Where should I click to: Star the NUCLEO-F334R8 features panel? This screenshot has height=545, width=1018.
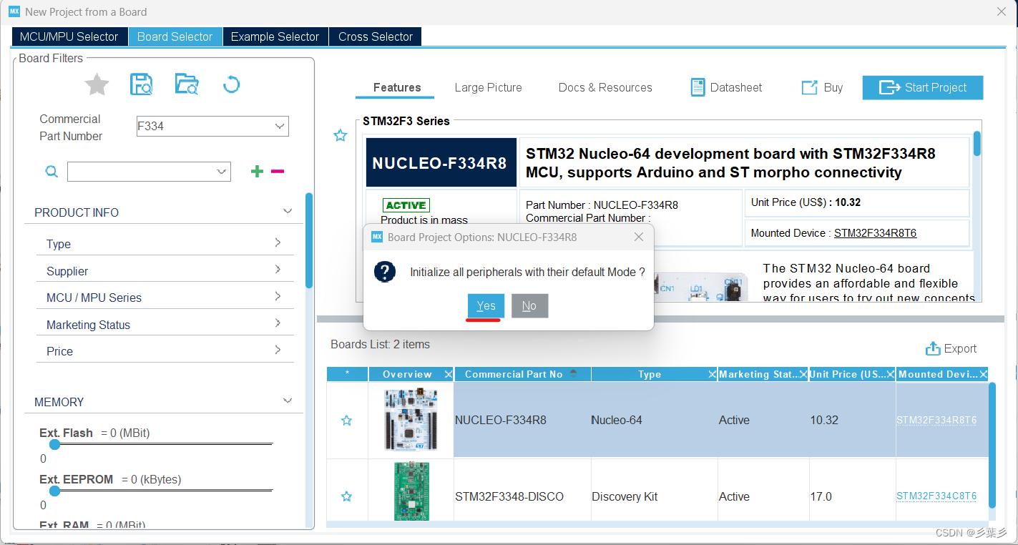(x=341, y=135)
